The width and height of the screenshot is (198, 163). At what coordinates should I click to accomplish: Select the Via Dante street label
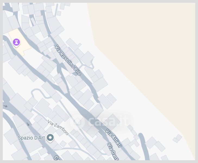coord(113,152)
